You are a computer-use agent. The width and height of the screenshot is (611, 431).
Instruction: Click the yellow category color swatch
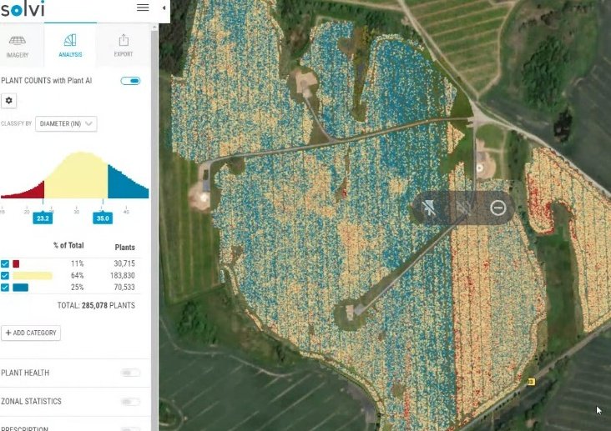click(x=33, y=276)
